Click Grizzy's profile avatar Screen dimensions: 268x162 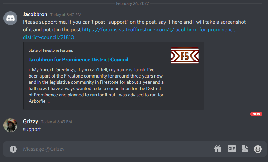pos(10,125)
